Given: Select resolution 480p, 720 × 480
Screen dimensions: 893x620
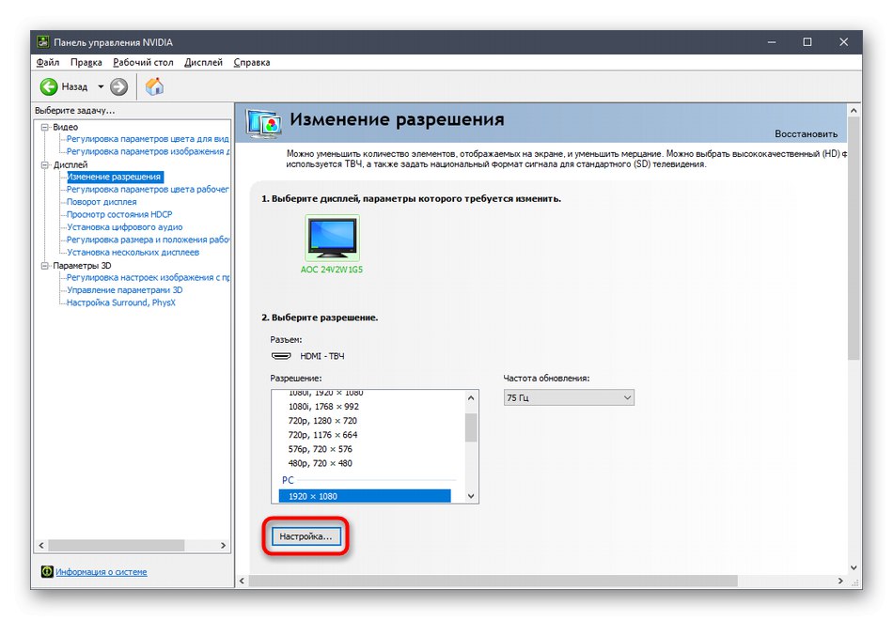Looking at the screenshot, I should click(x=320, y=463).
